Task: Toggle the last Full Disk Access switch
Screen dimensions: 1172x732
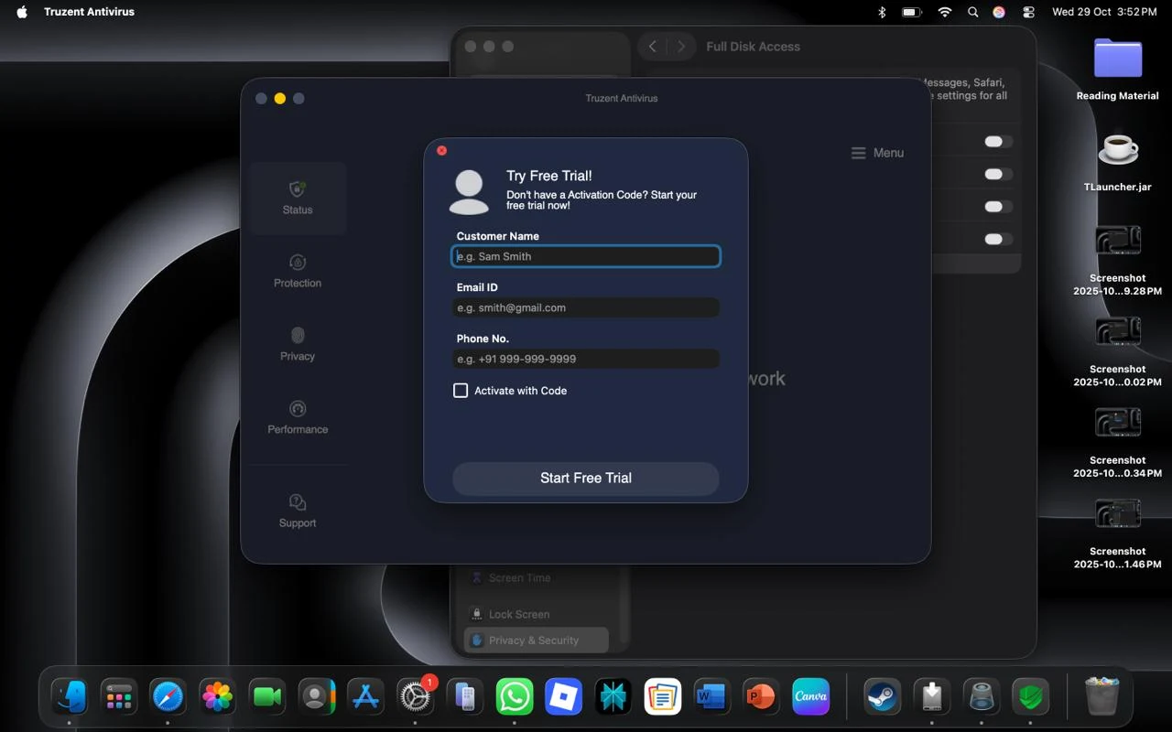Action: click(997, 239)
